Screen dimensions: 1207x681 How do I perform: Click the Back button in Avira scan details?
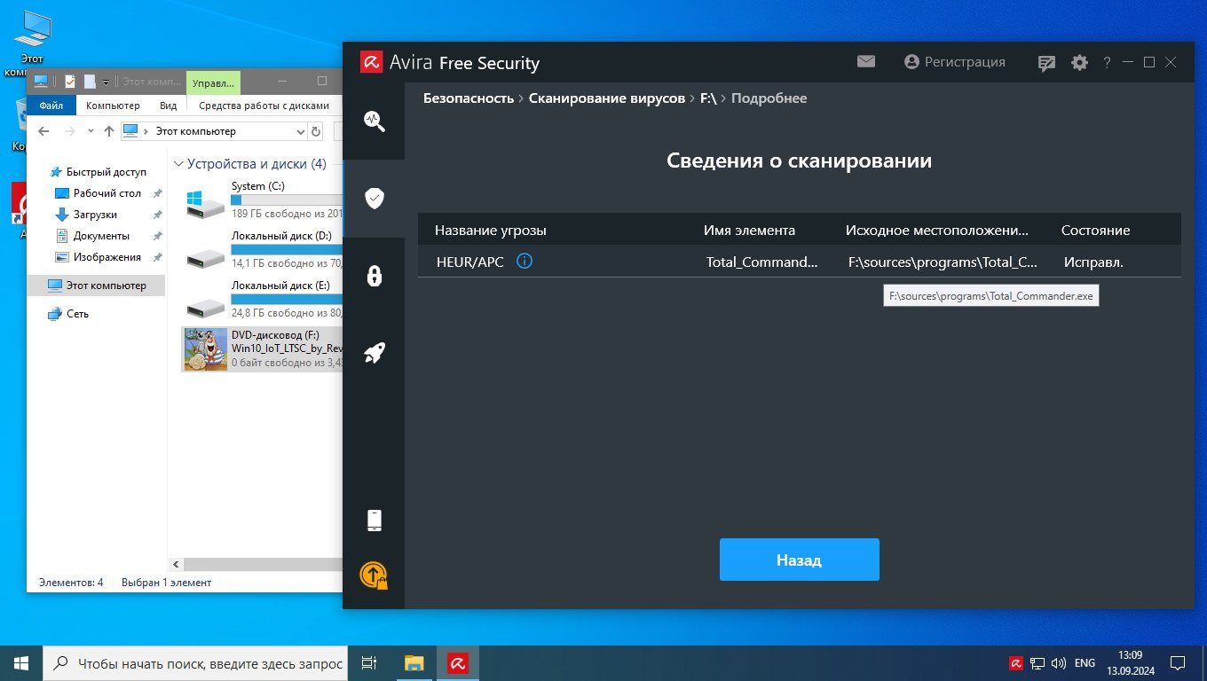pyautogui.click(x=799, y=560)
